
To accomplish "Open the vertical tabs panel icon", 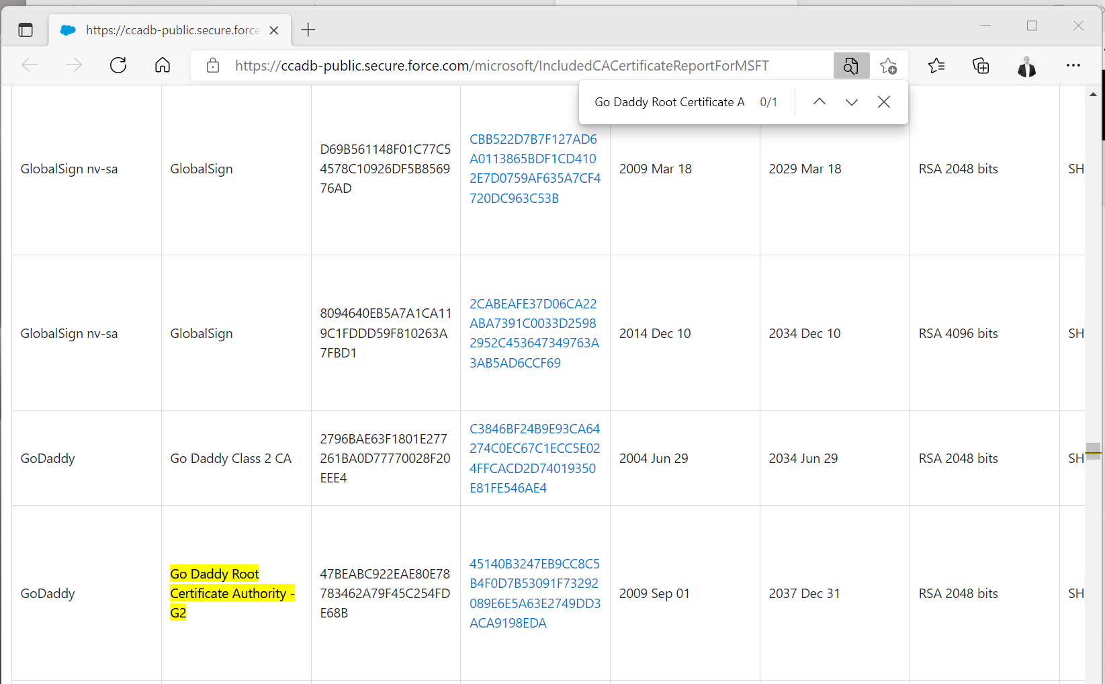I will click(26, 30).
